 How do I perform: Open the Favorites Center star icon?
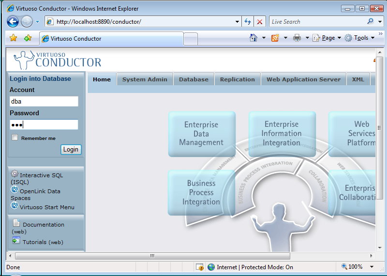(x=14, y=38)
